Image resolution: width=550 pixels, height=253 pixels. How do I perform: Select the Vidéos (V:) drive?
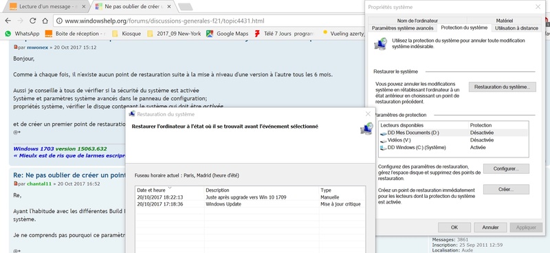coord(454,140)
